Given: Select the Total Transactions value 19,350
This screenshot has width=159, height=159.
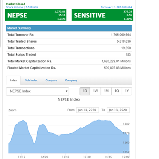Looking at the screenshot, I should 126,48.
